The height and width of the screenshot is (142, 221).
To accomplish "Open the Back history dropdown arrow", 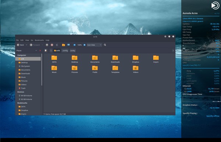I will [27, 45].
